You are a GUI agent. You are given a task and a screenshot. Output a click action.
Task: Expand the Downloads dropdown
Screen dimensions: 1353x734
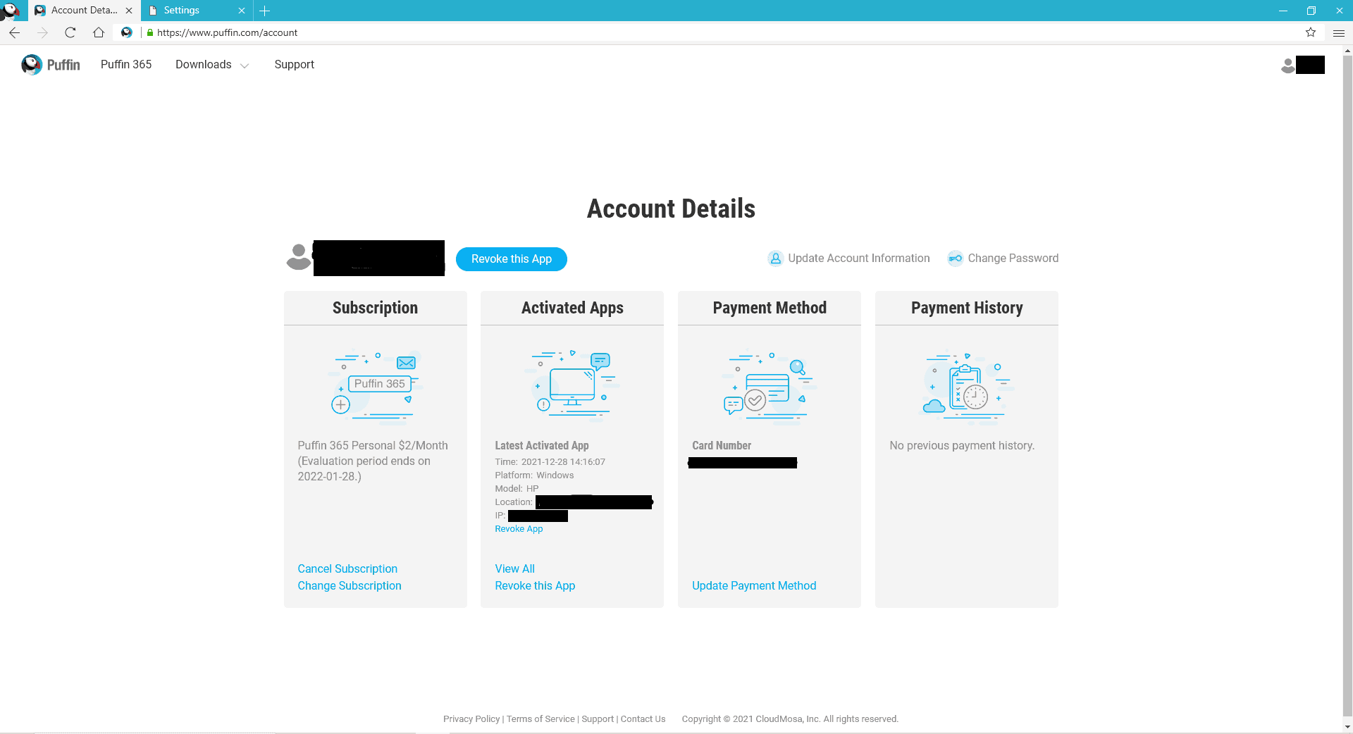click(212, 64)
